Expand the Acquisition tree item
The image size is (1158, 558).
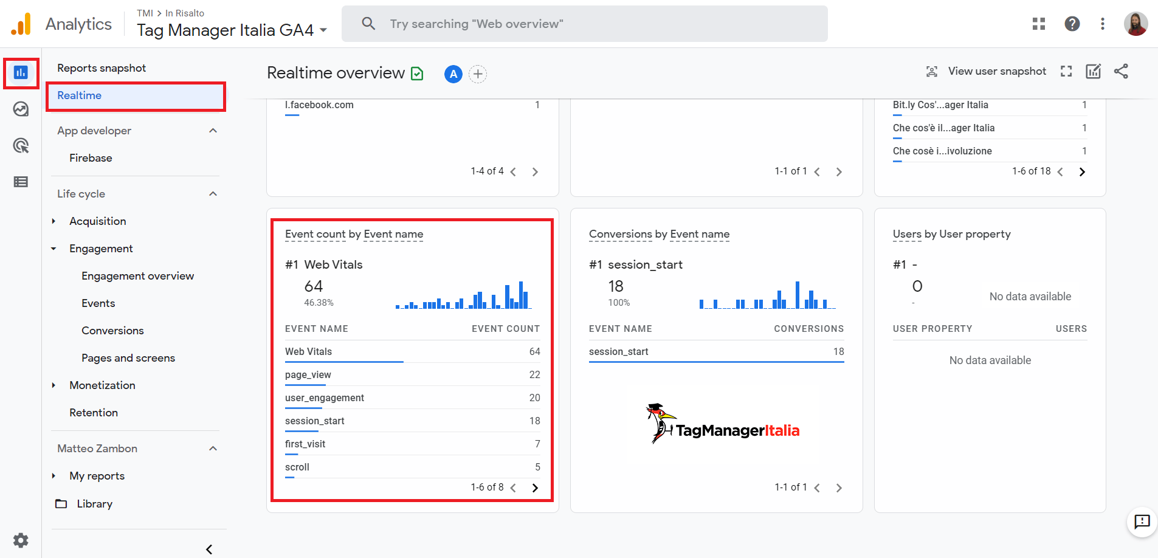[x=53, y=221]
